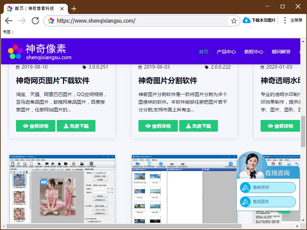The image size is (307, 230).
Task: Click the 书签 bookmarks bar label
Action: [8, 32]
